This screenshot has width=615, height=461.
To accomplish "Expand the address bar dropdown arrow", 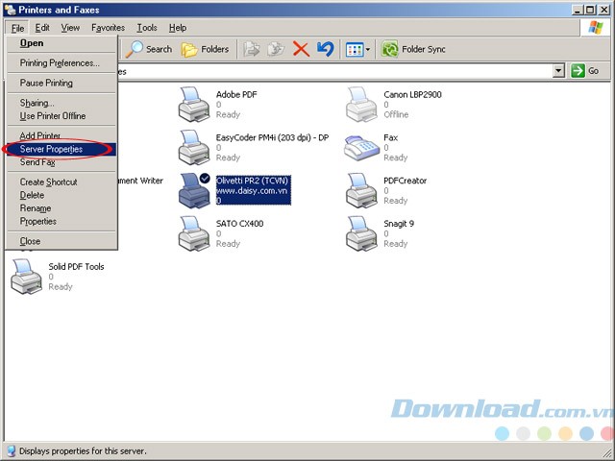I will (558, 71).
